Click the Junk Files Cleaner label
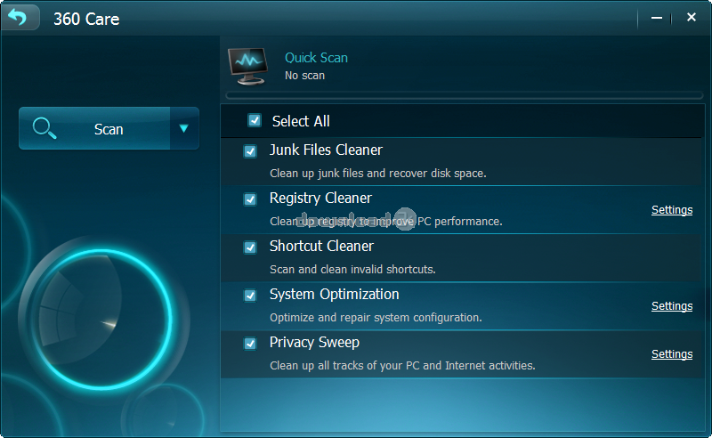 (x=326, y=150)
